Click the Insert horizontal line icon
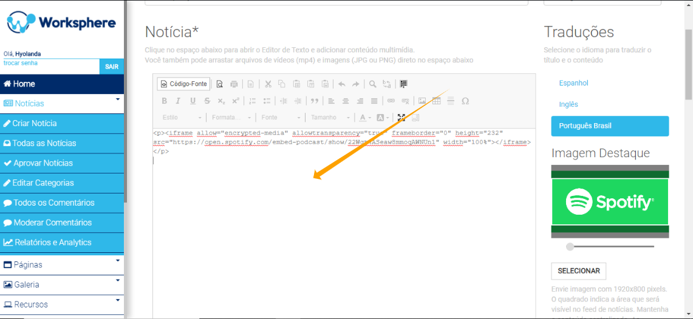693x319 pixels. pos(451,101)
